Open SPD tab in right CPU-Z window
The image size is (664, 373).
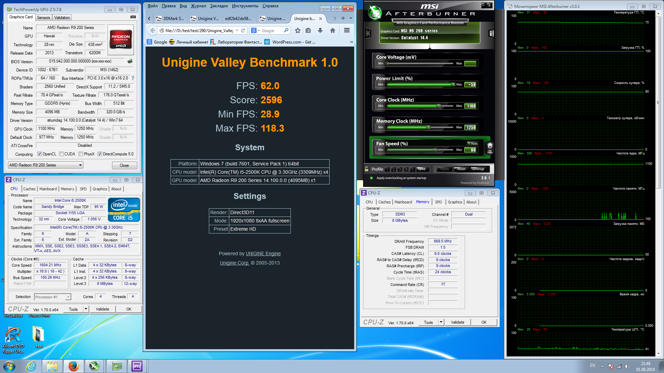coord(439,202)
